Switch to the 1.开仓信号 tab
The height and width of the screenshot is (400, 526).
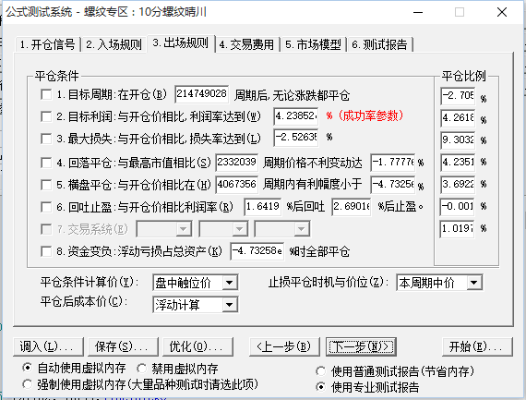(47, 44)
